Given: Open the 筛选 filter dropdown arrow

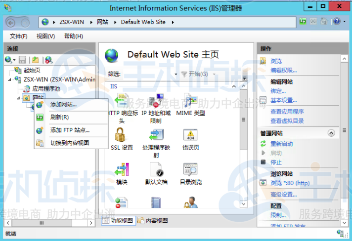Looking at the screenshot, I should click(176, 74).
